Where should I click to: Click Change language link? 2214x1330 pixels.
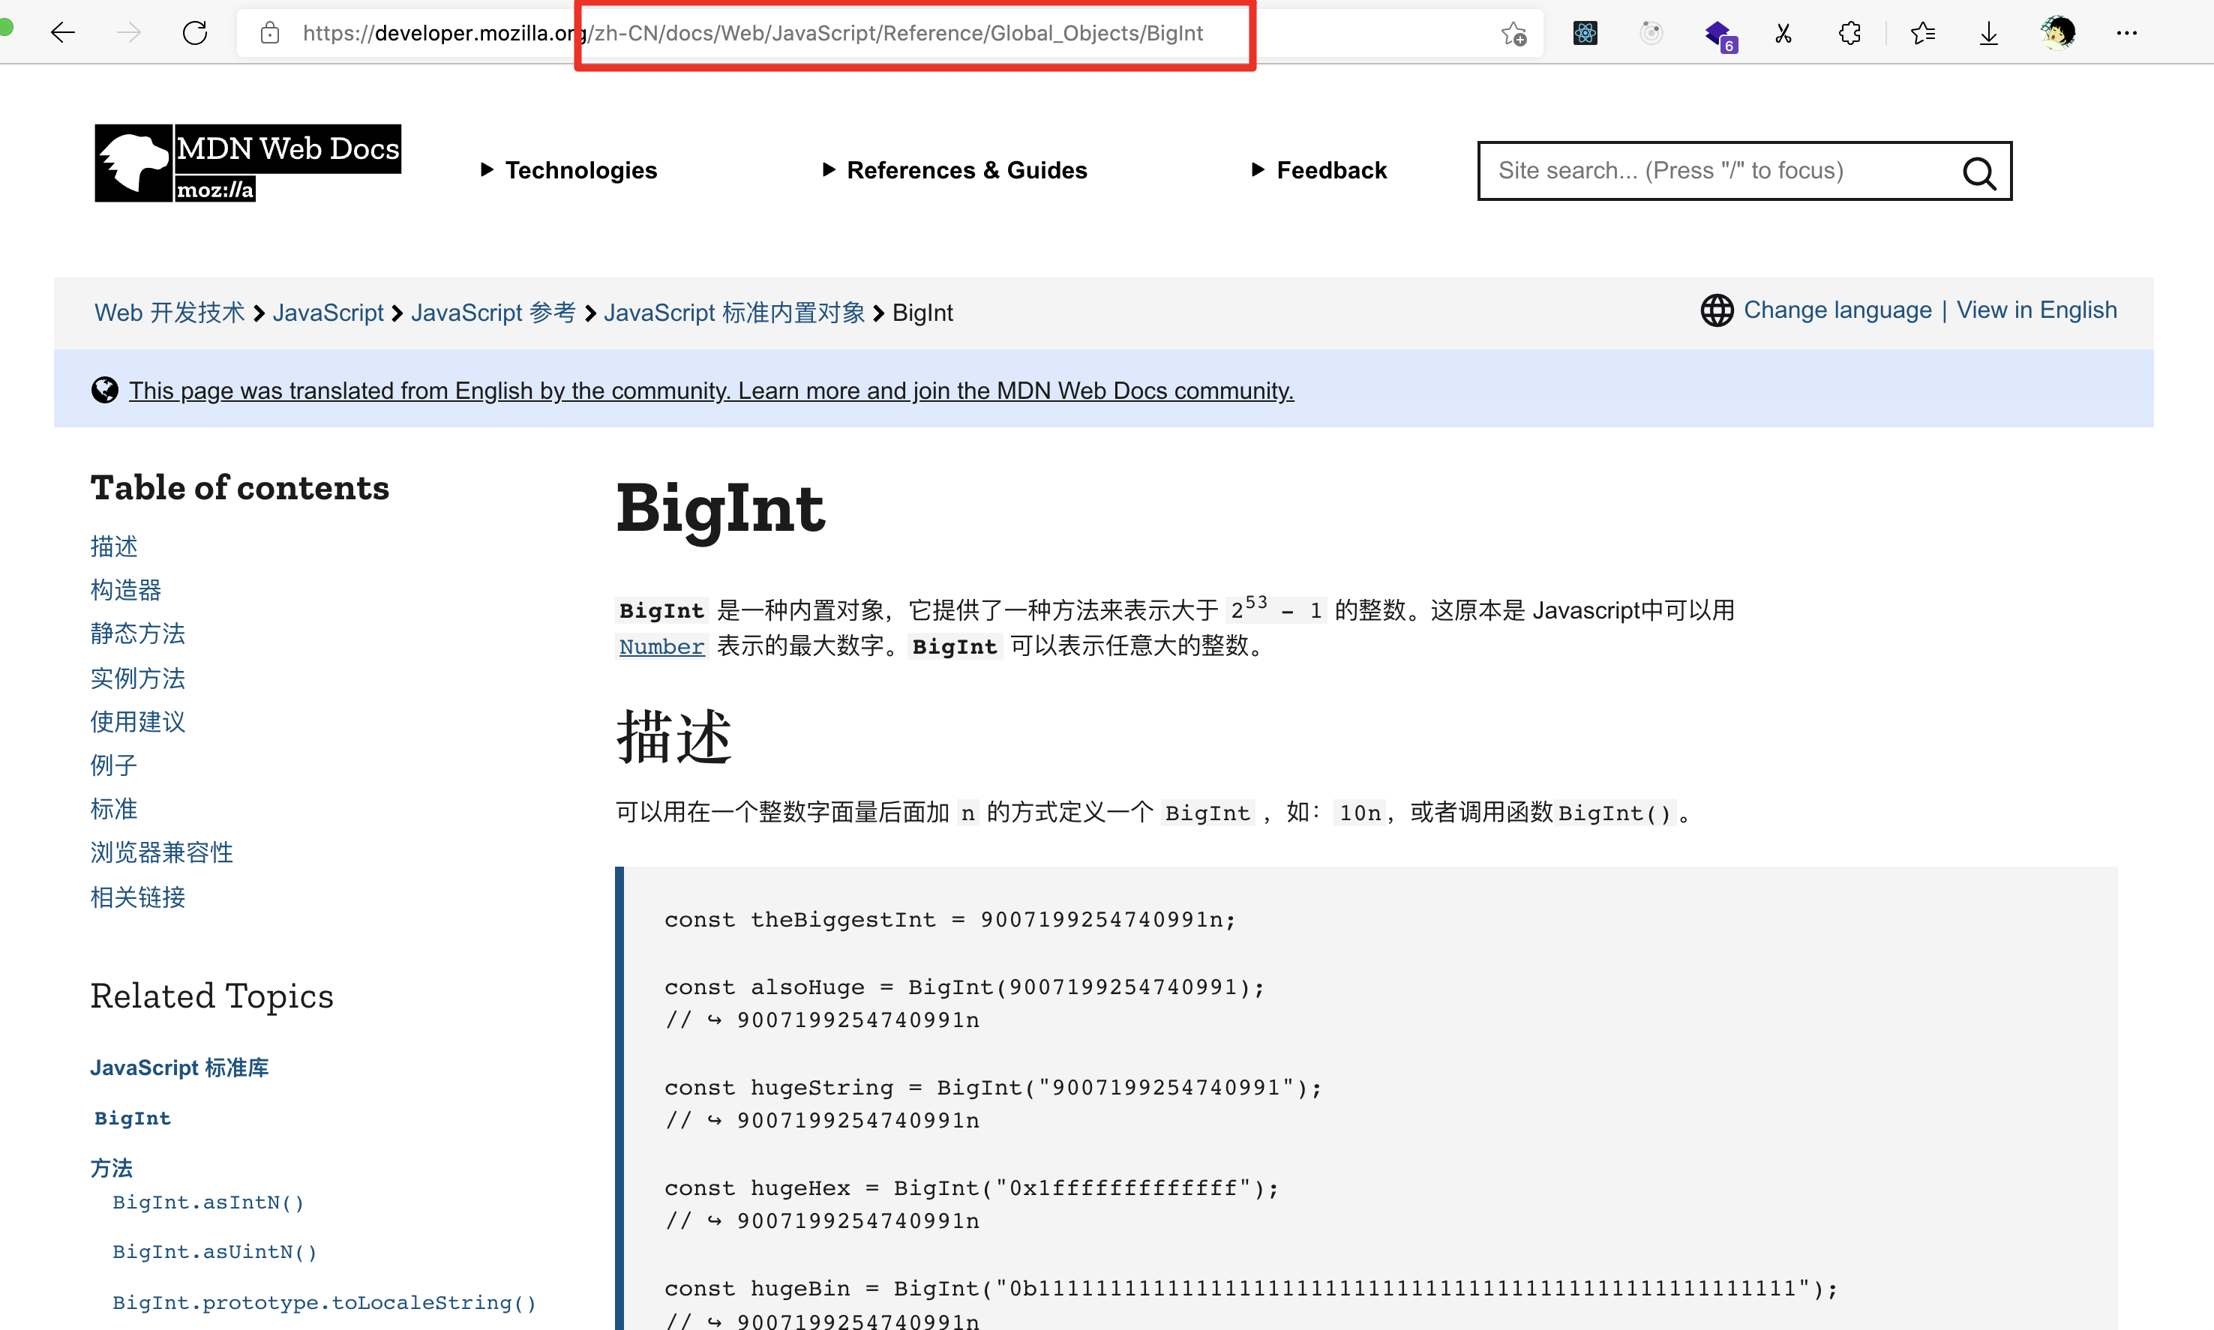pos(1837,310)
